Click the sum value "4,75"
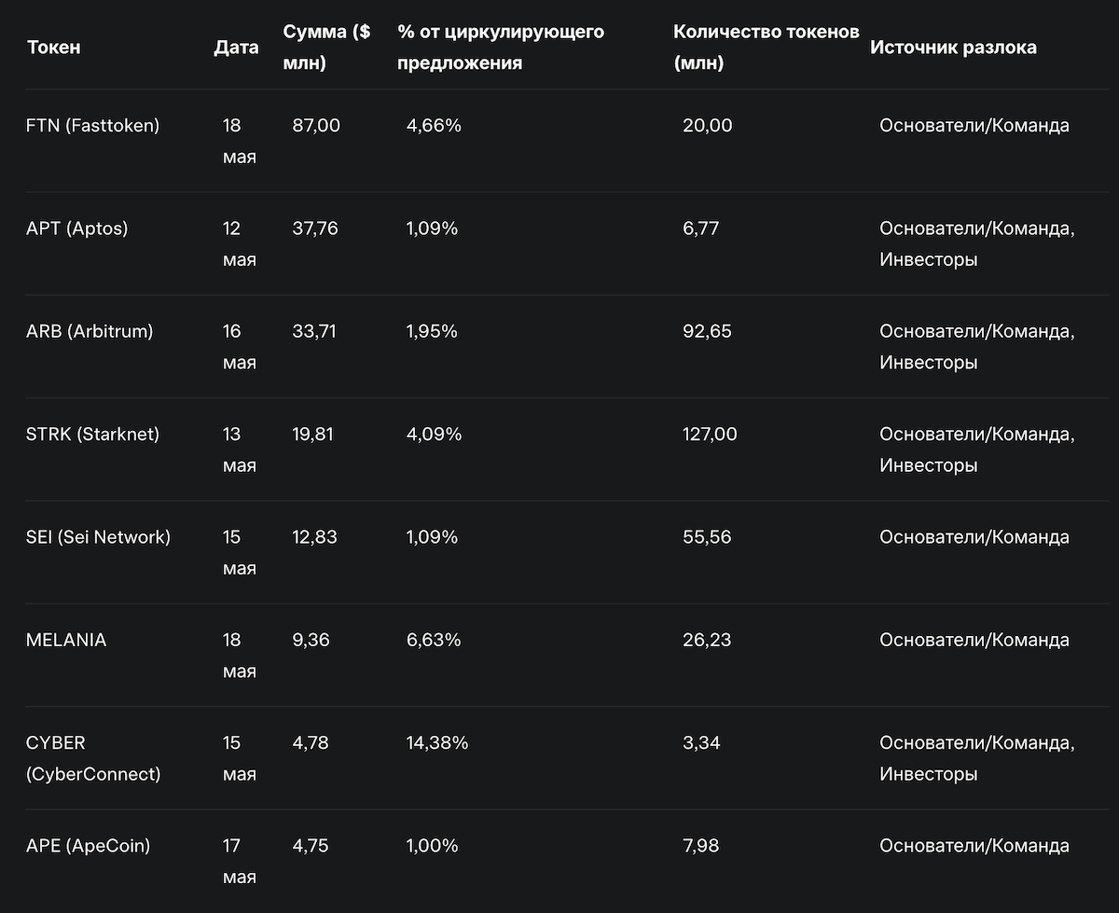 (x=311, y=844)
